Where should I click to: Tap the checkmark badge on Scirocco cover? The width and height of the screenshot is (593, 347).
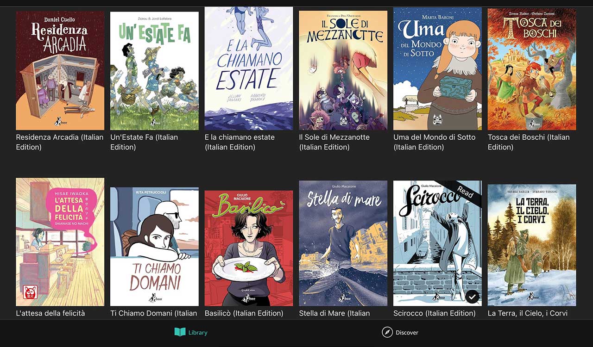[472, 297]
